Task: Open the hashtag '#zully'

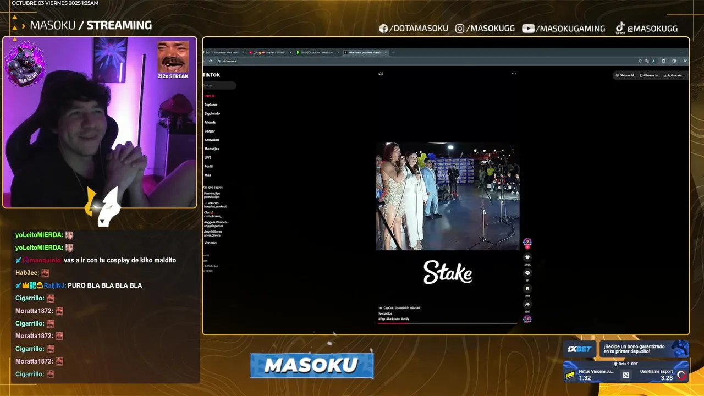Action: 405,319
